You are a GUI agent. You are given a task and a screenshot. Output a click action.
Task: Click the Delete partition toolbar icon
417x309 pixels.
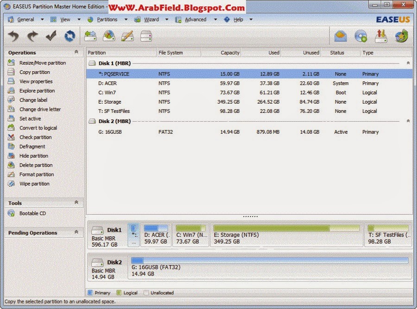click(109, 36)
